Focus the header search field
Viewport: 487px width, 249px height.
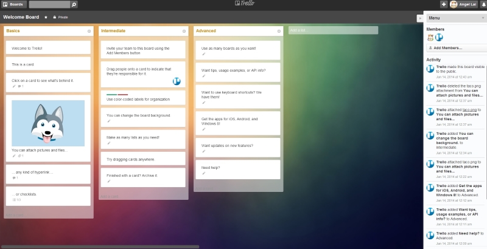pos(50,4)
